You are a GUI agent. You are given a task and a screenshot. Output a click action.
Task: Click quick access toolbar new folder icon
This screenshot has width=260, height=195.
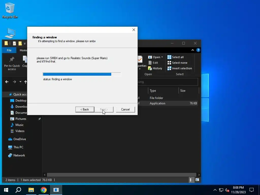[20, 43]
